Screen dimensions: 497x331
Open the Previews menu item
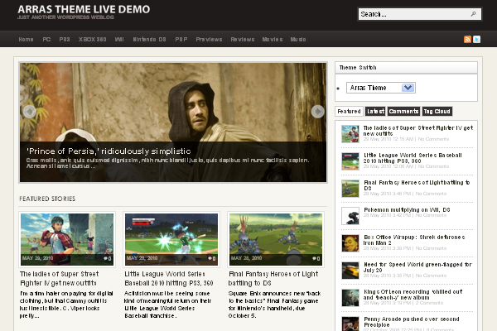(209, 39)
